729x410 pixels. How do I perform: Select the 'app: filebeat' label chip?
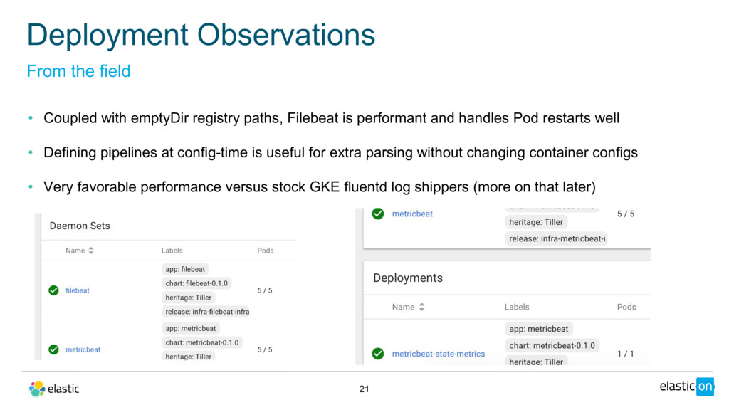coord(185,269)
